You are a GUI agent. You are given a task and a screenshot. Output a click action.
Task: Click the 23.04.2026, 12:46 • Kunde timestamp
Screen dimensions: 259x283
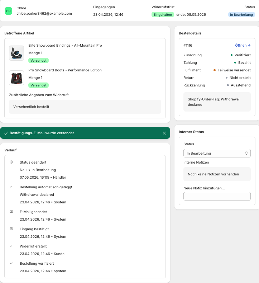click(x=42, y=254)
